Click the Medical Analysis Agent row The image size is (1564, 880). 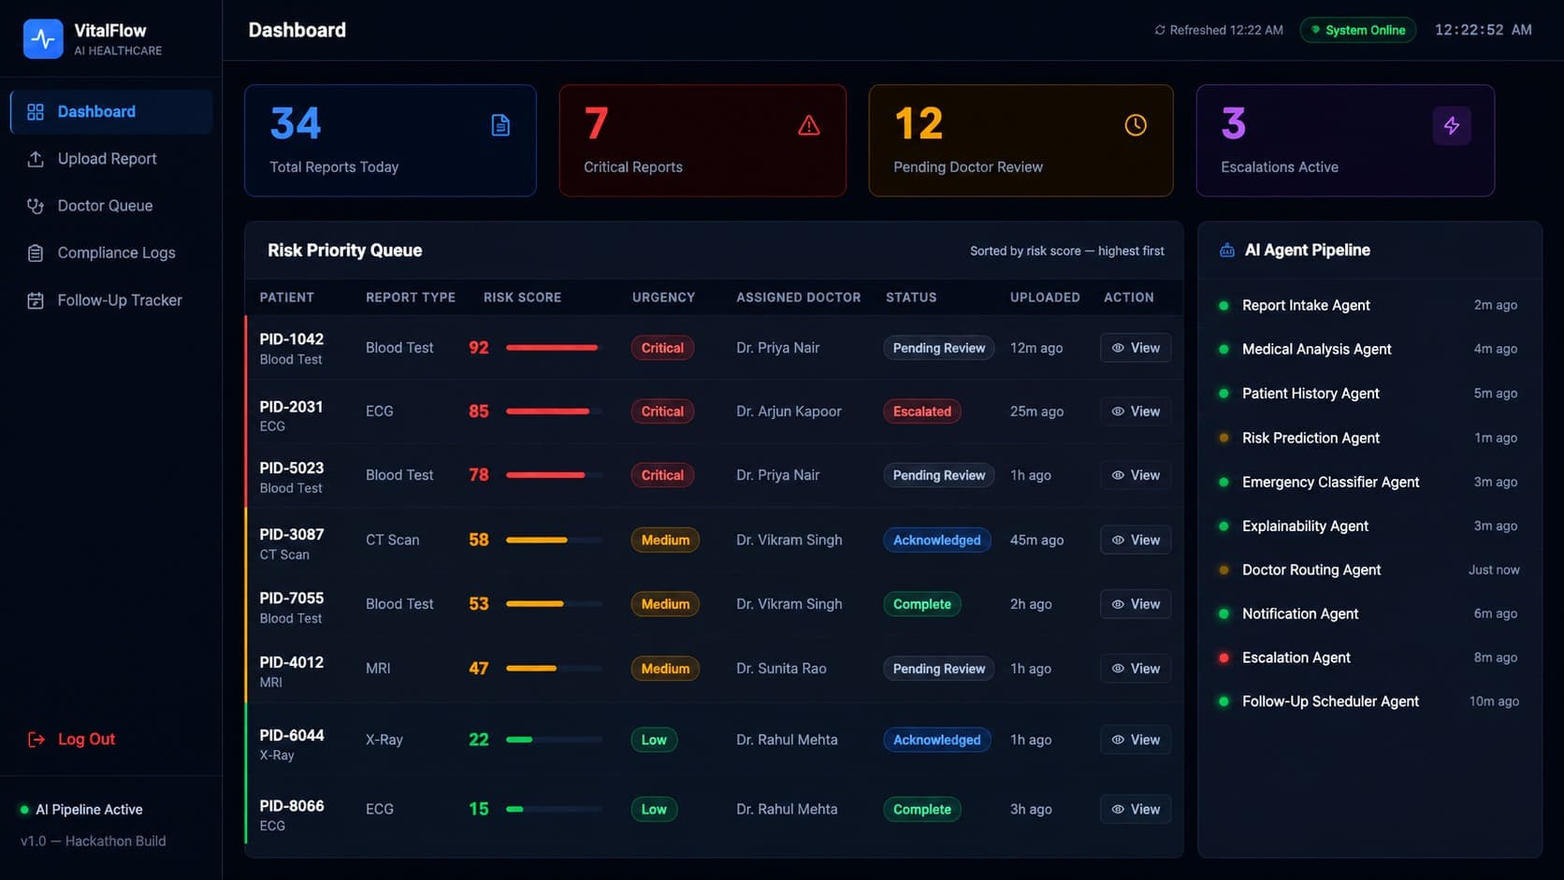point(1369,350)
